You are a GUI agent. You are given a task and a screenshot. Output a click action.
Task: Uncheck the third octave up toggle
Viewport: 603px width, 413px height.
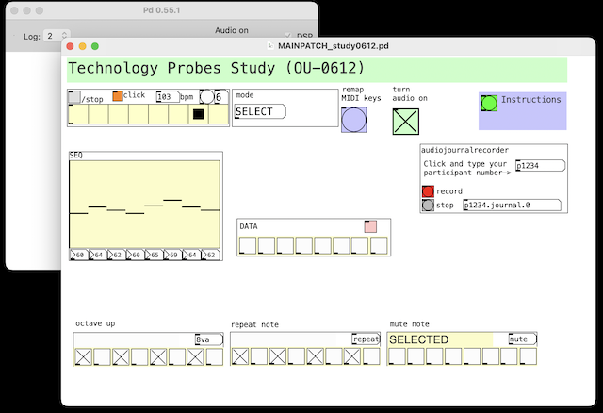[x=121, y=356]
